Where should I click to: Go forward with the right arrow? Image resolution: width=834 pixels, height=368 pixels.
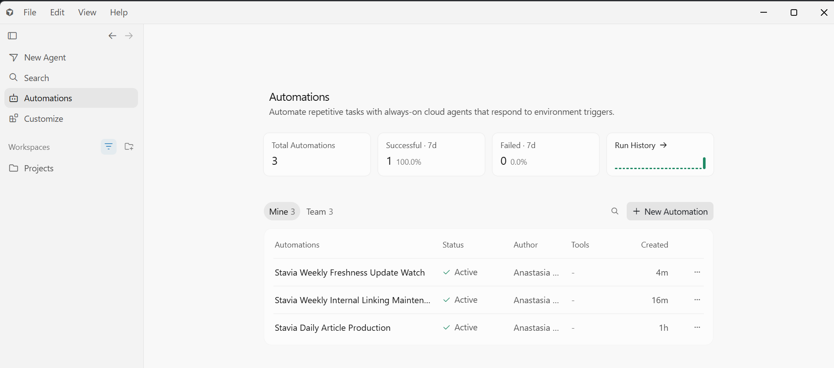[x=129, y=35]
